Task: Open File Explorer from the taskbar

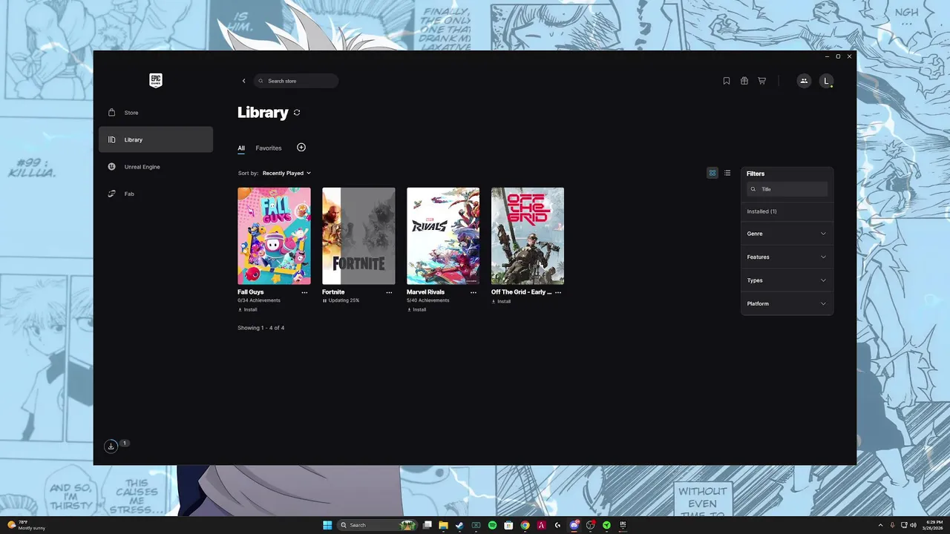Action: 443,525
